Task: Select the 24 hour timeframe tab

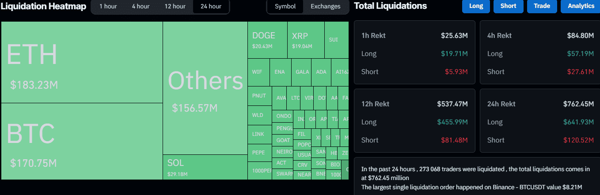Action: click(x=210, y=7)
